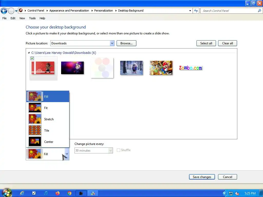Click the 5:25 PM clock
The height and width of the screenshot is (197, 263).
pos(250,193)
